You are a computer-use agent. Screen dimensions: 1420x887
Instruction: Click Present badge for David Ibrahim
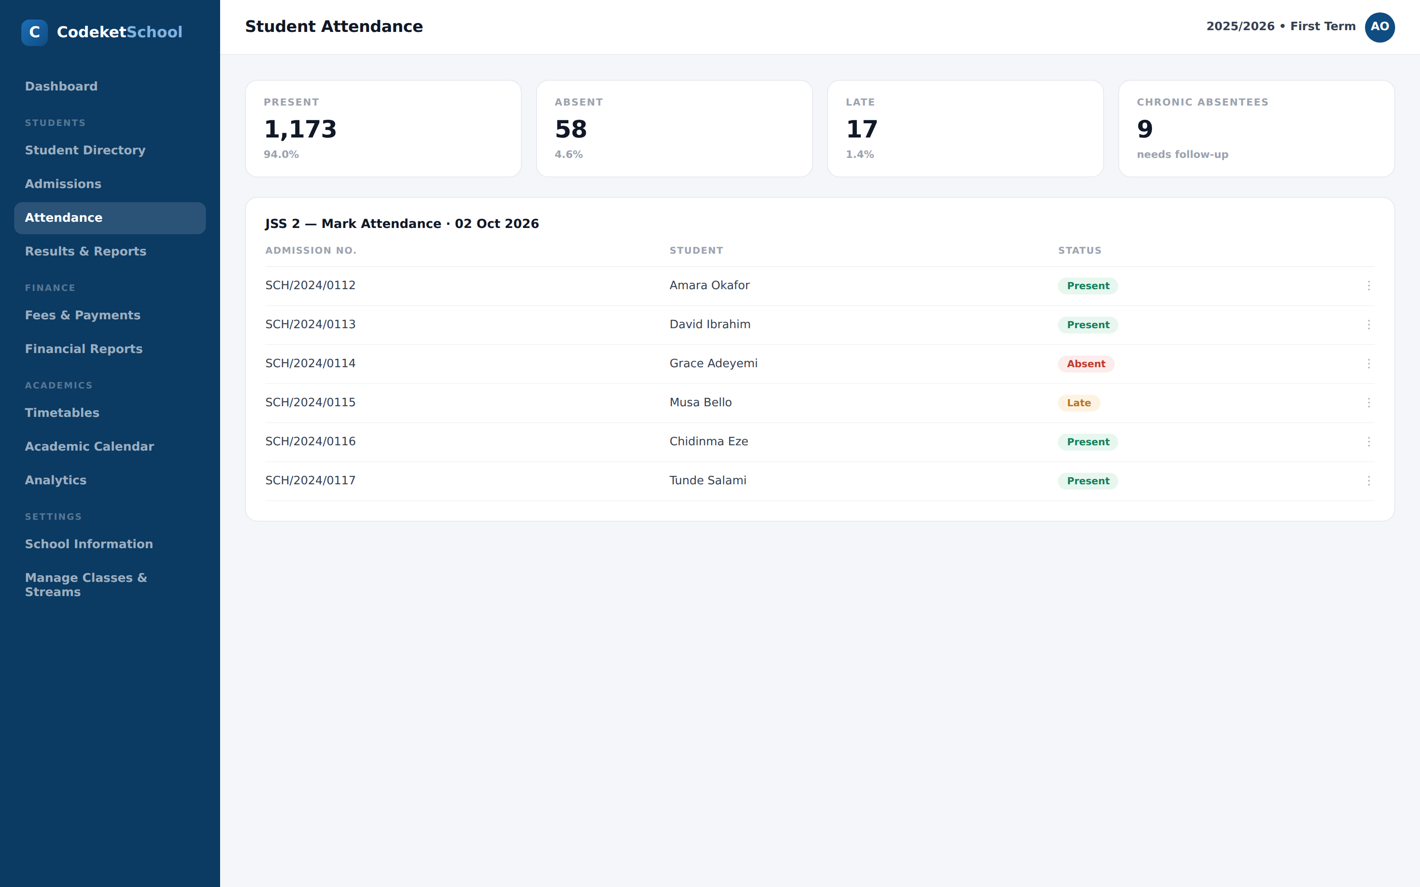tap(1088, 325)
